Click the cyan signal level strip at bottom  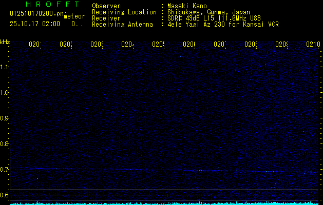pos(164,203)
